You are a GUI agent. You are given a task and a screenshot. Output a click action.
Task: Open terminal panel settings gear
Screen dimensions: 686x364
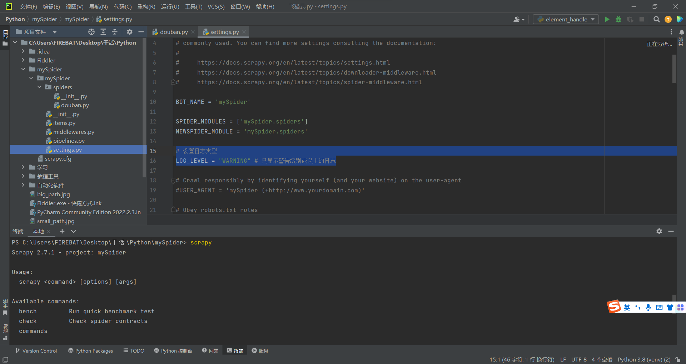(x=659, y=231)
